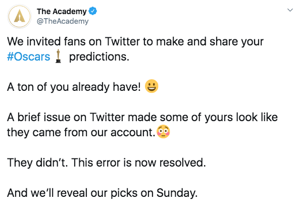The width and height of the screenshot is (299, 211).
Task: Open the #Oscars hashtag link
Action: (x=29, y=57)
